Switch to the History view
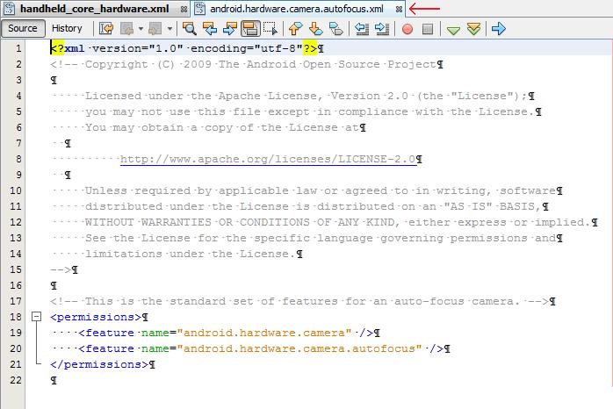Viewport: 613px width, 409px height. [67, 28]
